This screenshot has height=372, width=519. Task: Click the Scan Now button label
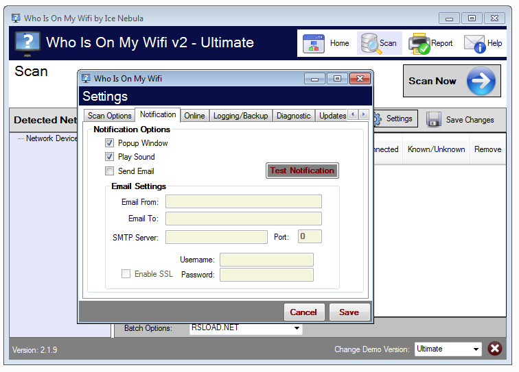pyautogui.click(x=432, y=81)
